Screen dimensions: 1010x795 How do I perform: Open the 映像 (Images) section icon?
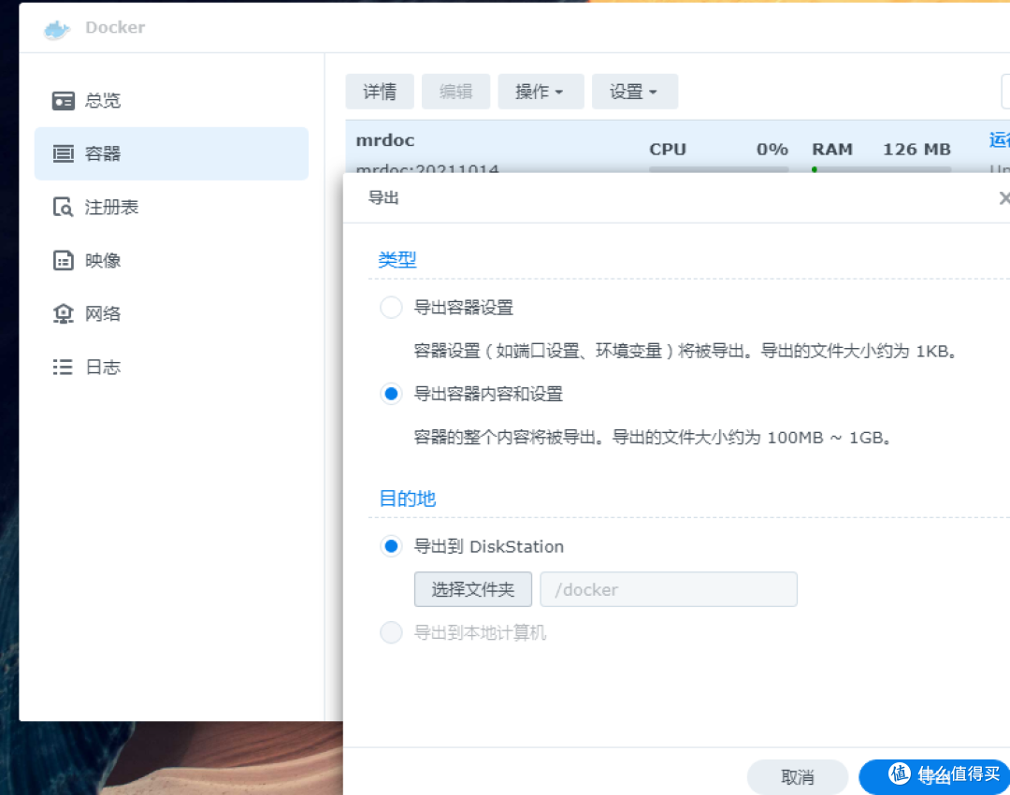(63, 260)
